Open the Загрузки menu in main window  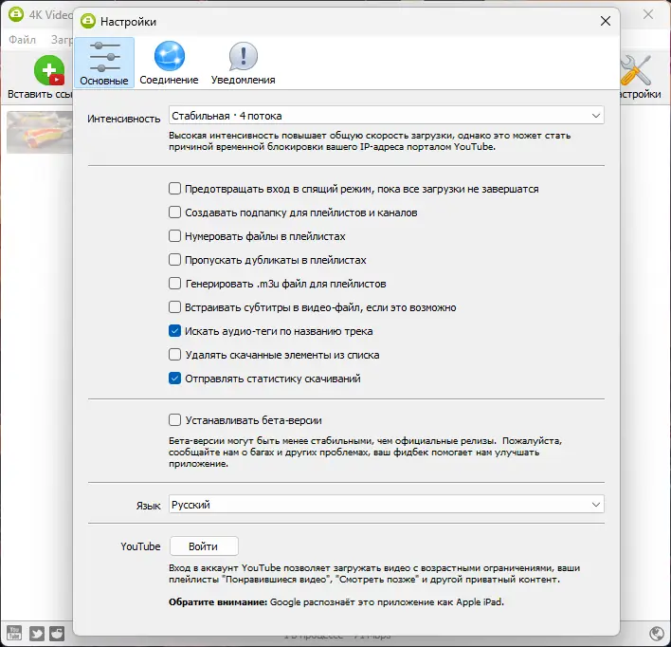pyautogui.click(x=62, y=40)
